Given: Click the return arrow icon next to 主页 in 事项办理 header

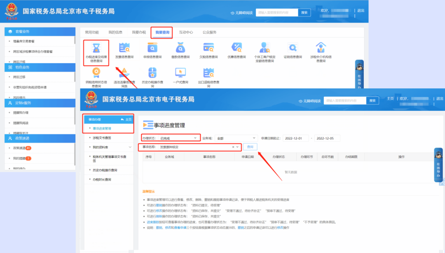Looking at the screenshot, I should tap(122, 120).
